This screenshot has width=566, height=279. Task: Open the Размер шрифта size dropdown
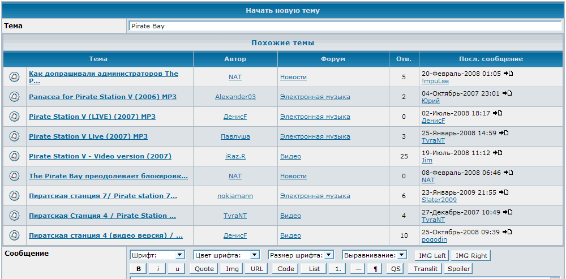[301, 255]
